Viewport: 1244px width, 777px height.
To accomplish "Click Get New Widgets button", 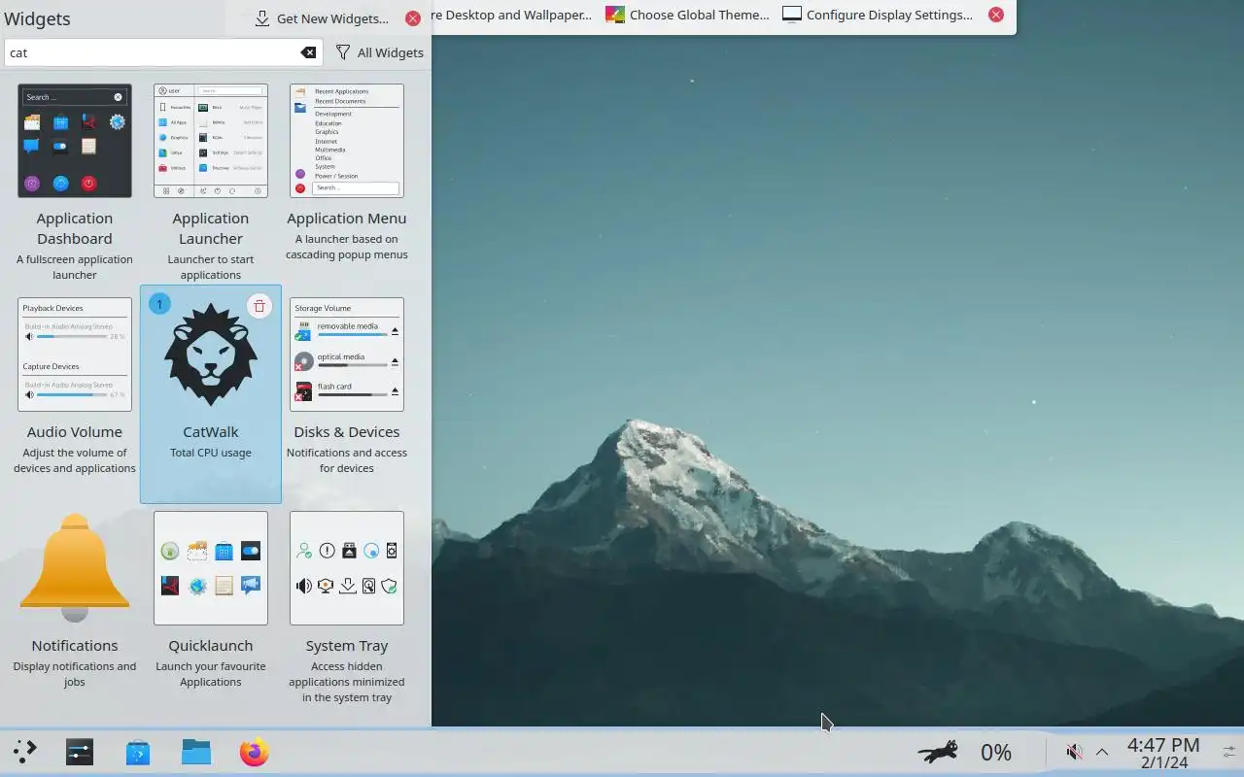I will pos(322,18).
